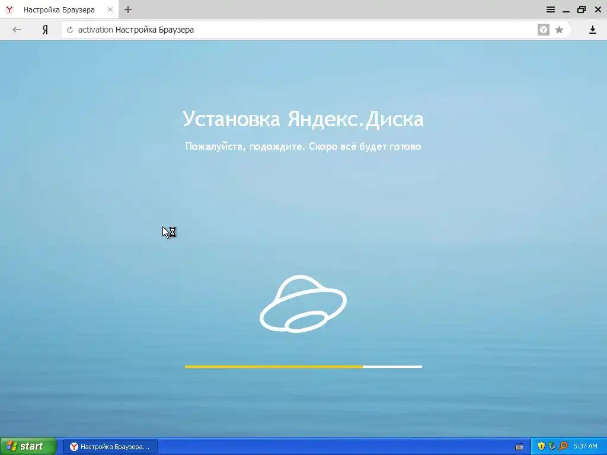Close the browser window

[598, 9]
